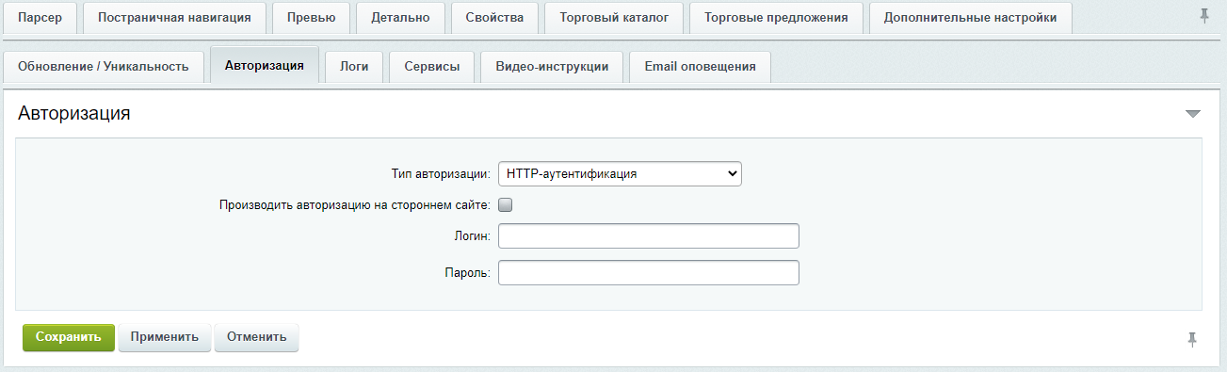1227x372 pixels.
Task: Open the Тип авторизации dropdown
Action: 620,174
